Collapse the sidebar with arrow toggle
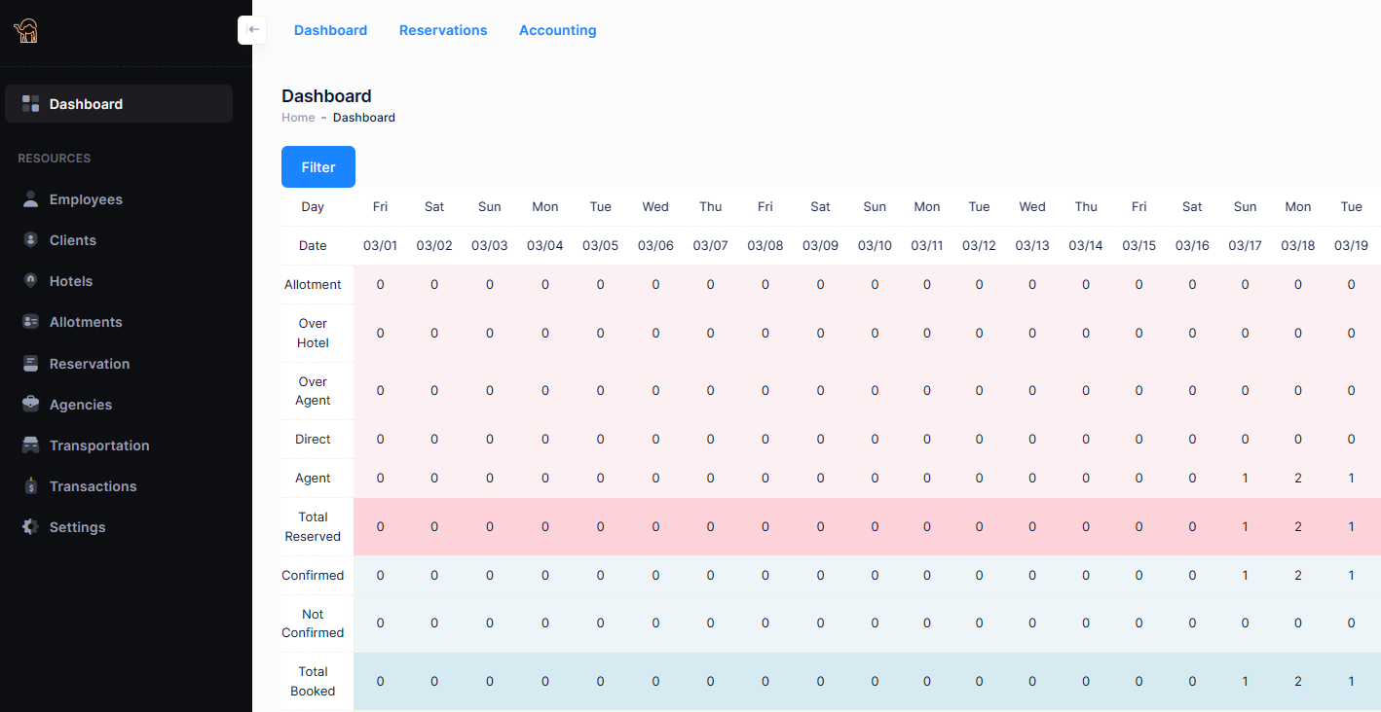 252,30
